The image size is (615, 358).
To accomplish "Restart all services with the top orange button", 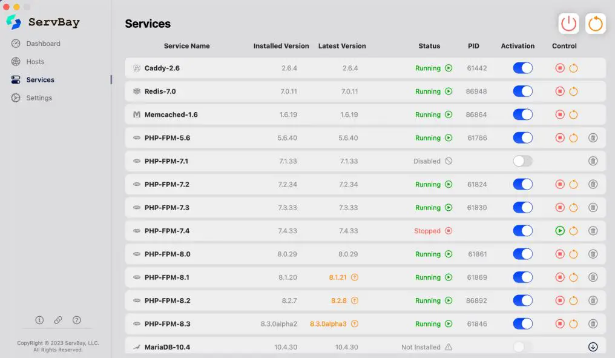I will coord(596,24).
